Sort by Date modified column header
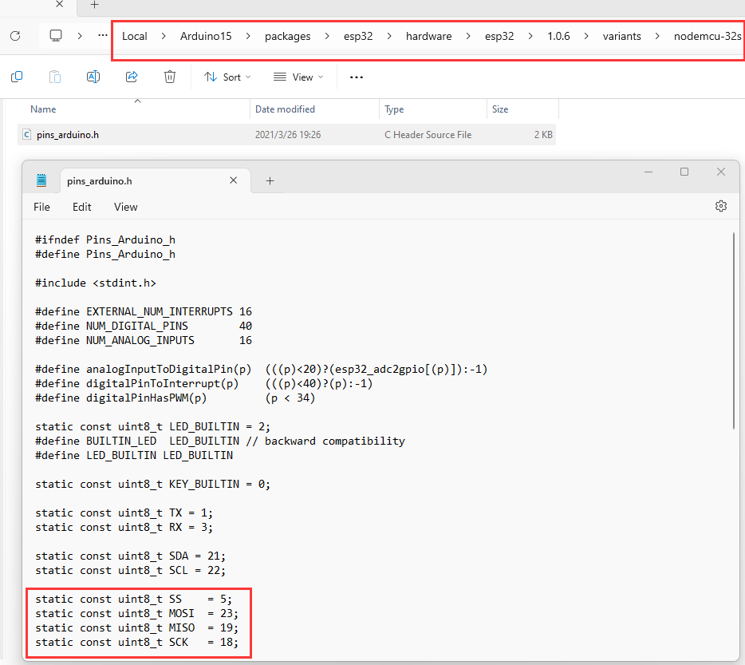Viewport: 745px width, 665px height. pyautogui.click(x=285, y=109)
